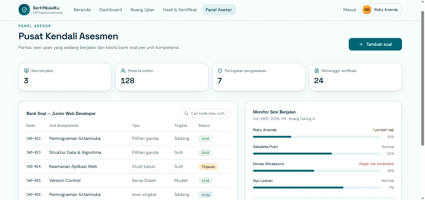
Task: Click the Menunggu verifikasi document icon
Action: coord(317,71)
